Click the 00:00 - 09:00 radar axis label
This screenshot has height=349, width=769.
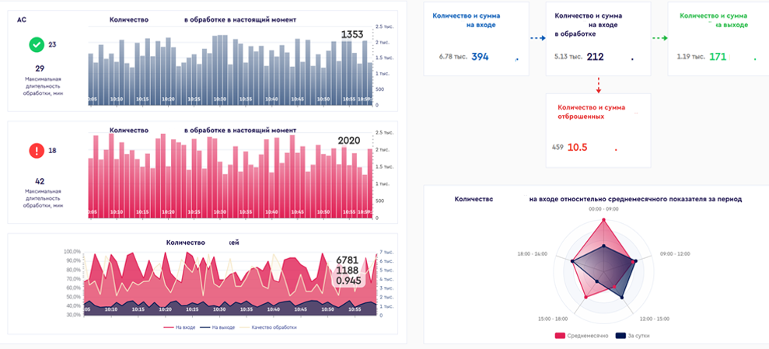tap(604, 209)
